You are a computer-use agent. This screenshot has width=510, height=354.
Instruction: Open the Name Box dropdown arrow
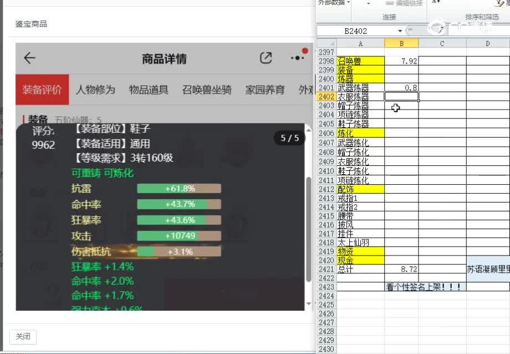pyautogui.click(x=400, y=31)
